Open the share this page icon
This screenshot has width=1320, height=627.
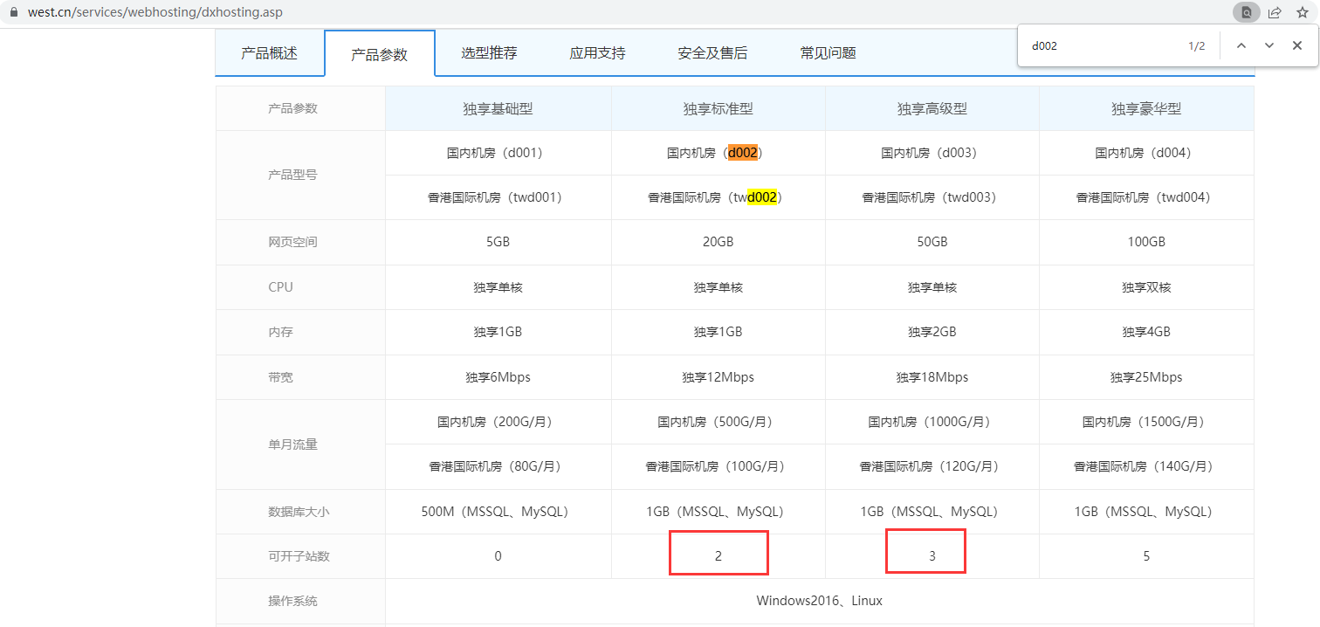coord(1275,13)
